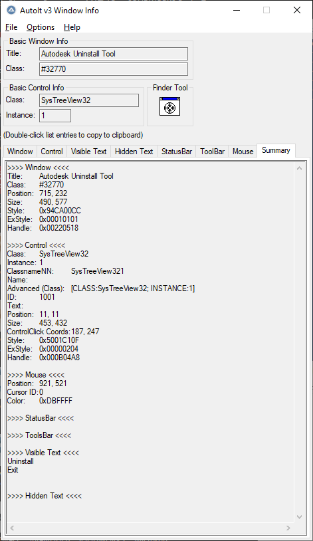Open the File menu
The height and width of the screenshot is (541, 313).
click(11, 27)
